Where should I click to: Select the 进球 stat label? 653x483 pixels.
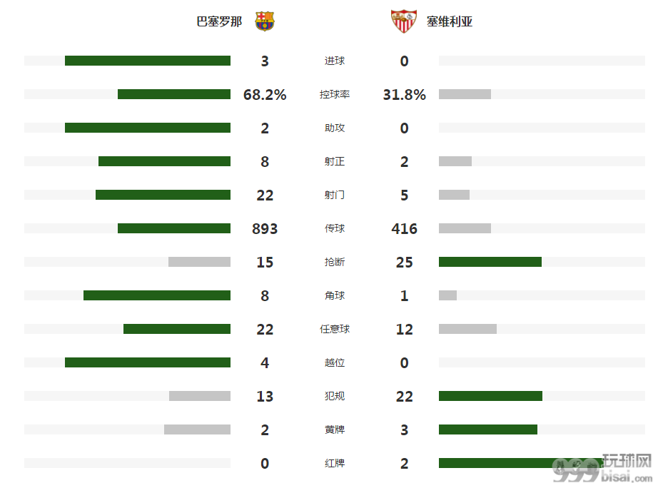point(335,61)
